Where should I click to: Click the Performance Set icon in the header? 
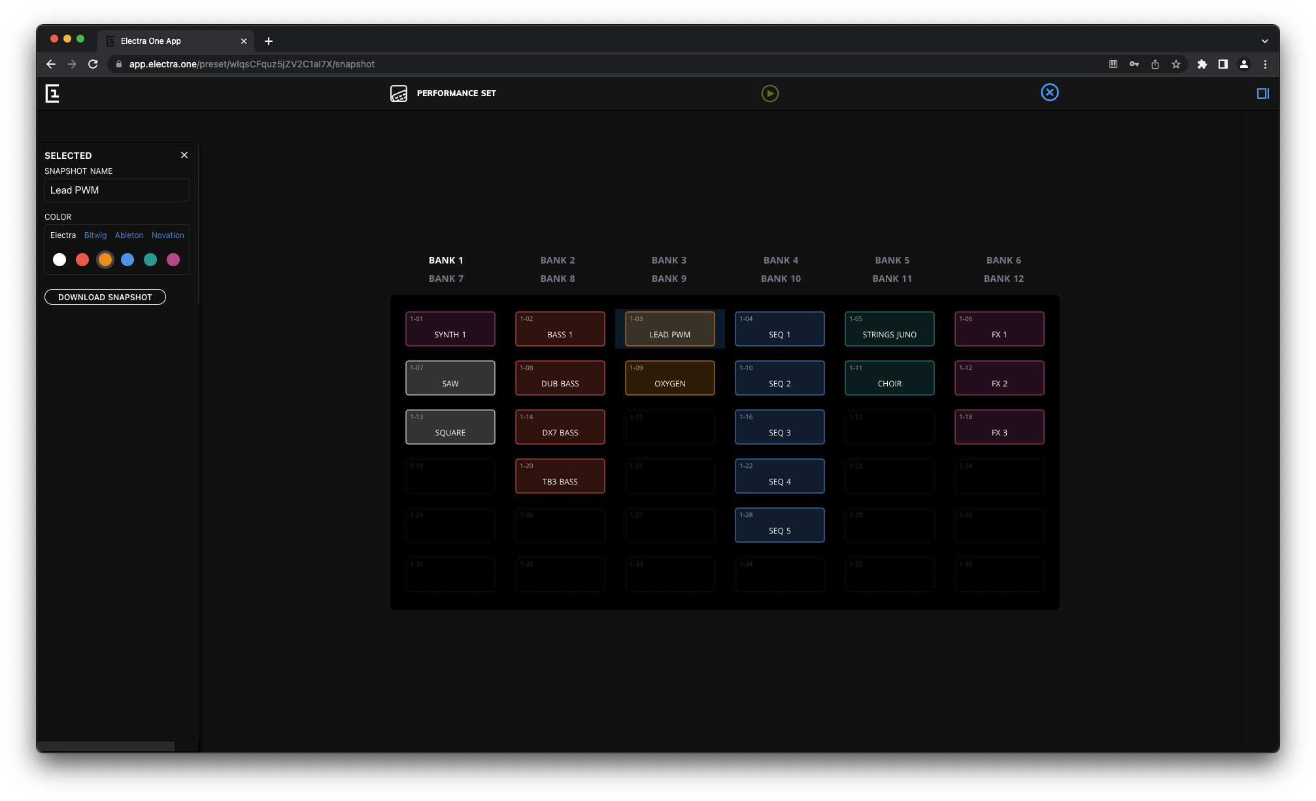[398, 94]
